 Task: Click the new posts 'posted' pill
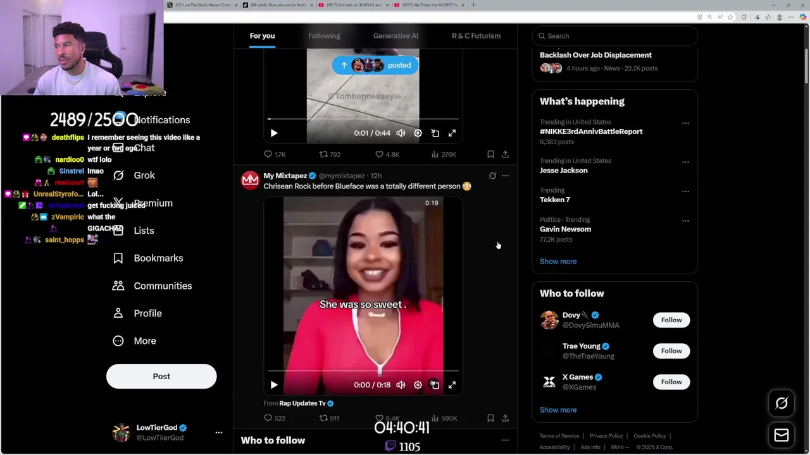pyautogui.click(x=375, y=65)
